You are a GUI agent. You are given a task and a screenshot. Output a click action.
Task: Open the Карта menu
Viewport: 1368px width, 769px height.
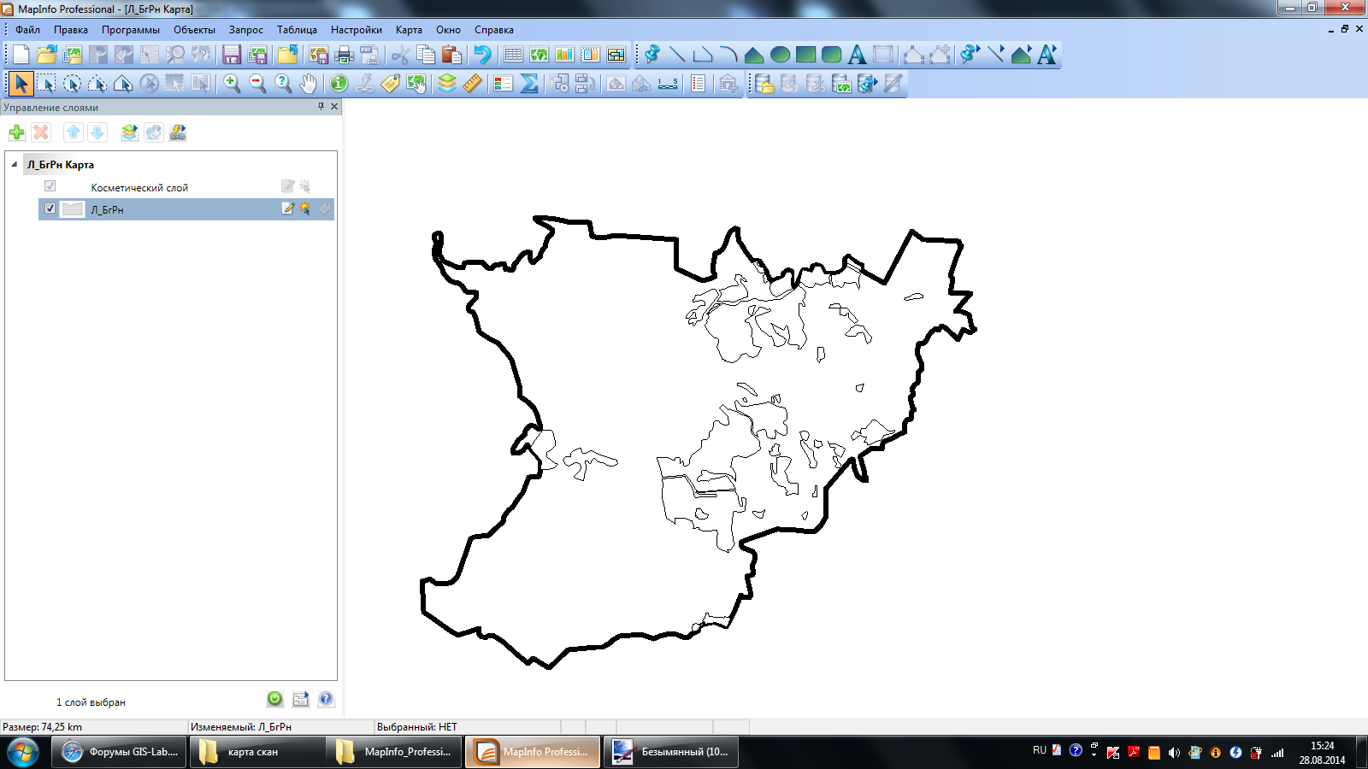(409, 30)
